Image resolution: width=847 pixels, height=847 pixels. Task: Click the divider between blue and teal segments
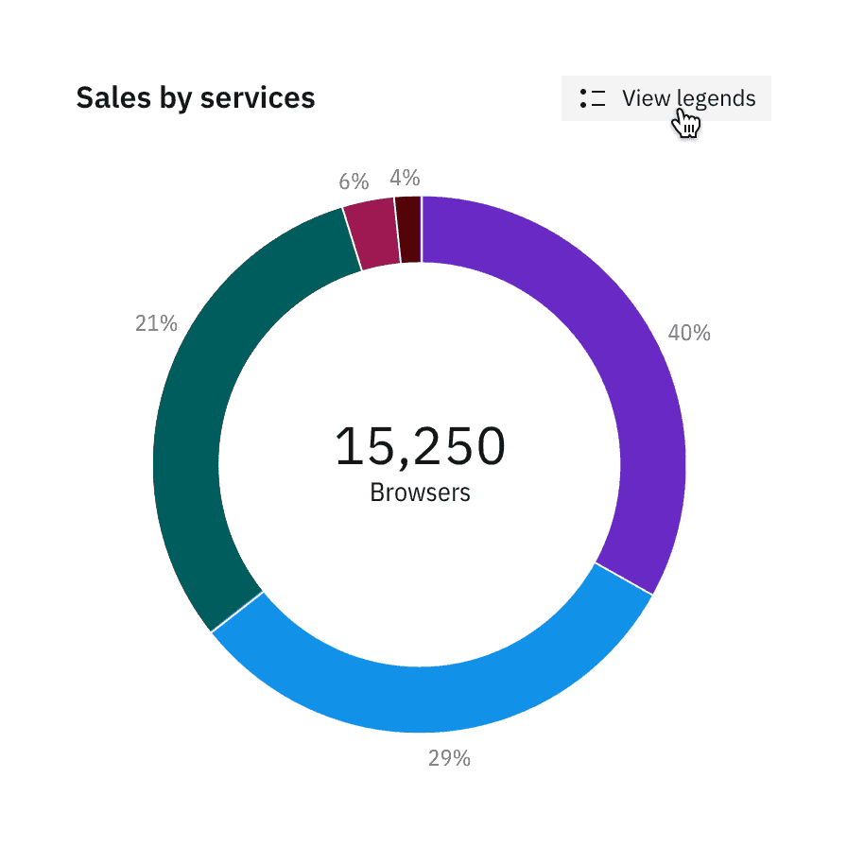(237, 613)
